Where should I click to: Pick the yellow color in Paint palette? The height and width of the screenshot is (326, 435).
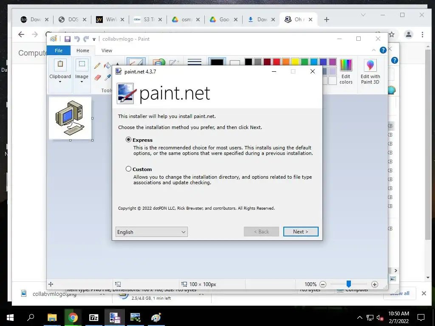[295, 62]
